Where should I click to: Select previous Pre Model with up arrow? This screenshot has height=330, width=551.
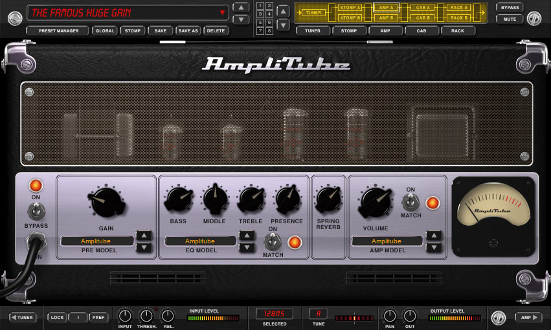(144, 236)
